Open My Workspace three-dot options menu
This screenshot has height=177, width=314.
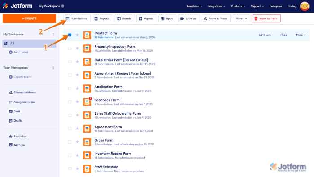(53, 34)
